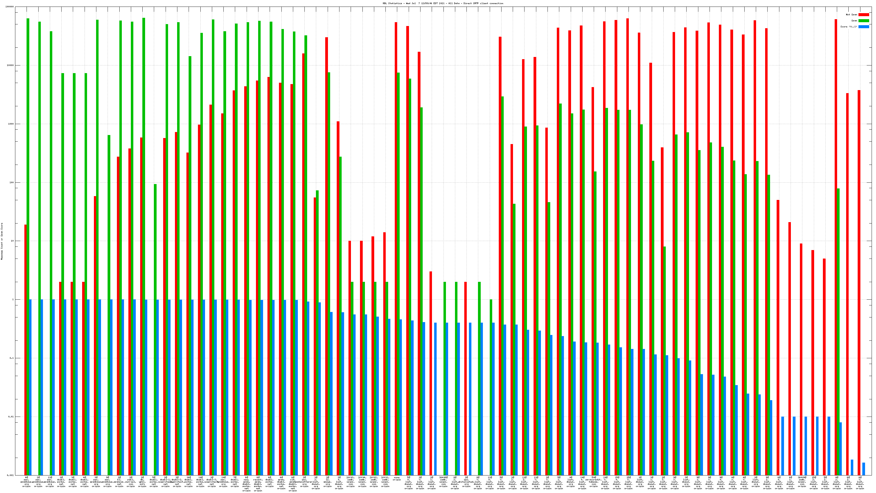The width and height of the screenshot is (876, 493).
Task: Select the "Score (0..1)" legend text
Action: [x=848, y=27]
